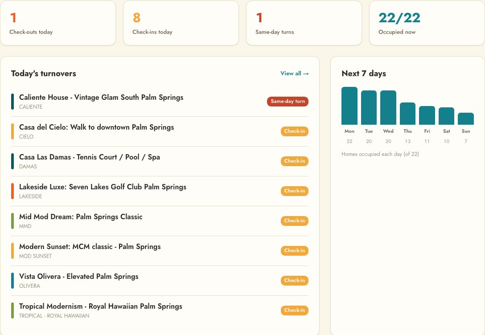Click the Today's turnovers heading

pyautogui.click(x=44, y=74)
